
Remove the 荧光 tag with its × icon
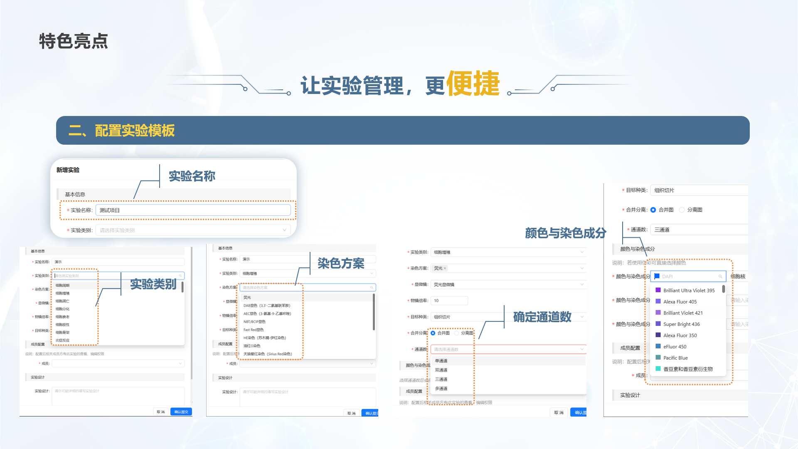click(445, 268)
